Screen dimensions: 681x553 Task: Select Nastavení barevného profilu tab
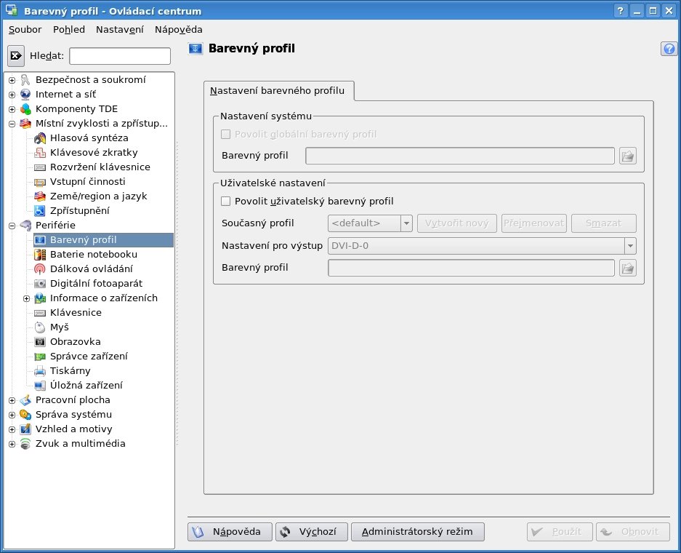pos(278,91)
